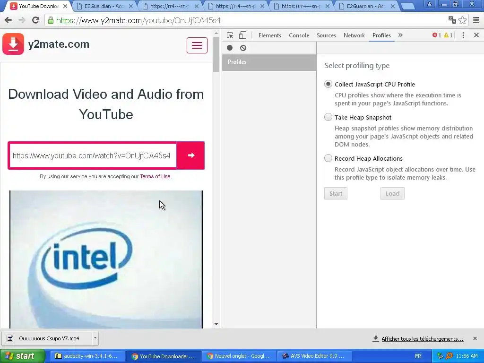Viewport: 484px width, 363px height.
Task: Click the secure lock icon in address bar
Action: pos(50,20)
